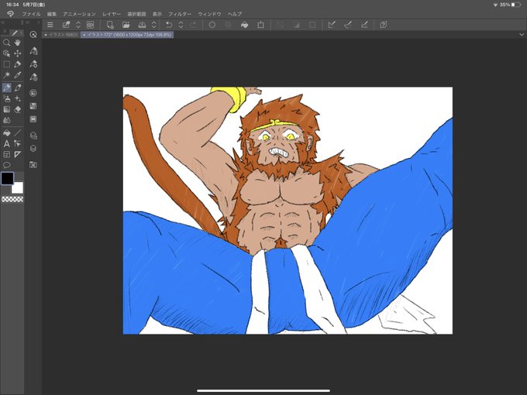527x395 pixels.
Task: Select the Operation object tool
Action: pyautogui.click(x=6, y=53)
